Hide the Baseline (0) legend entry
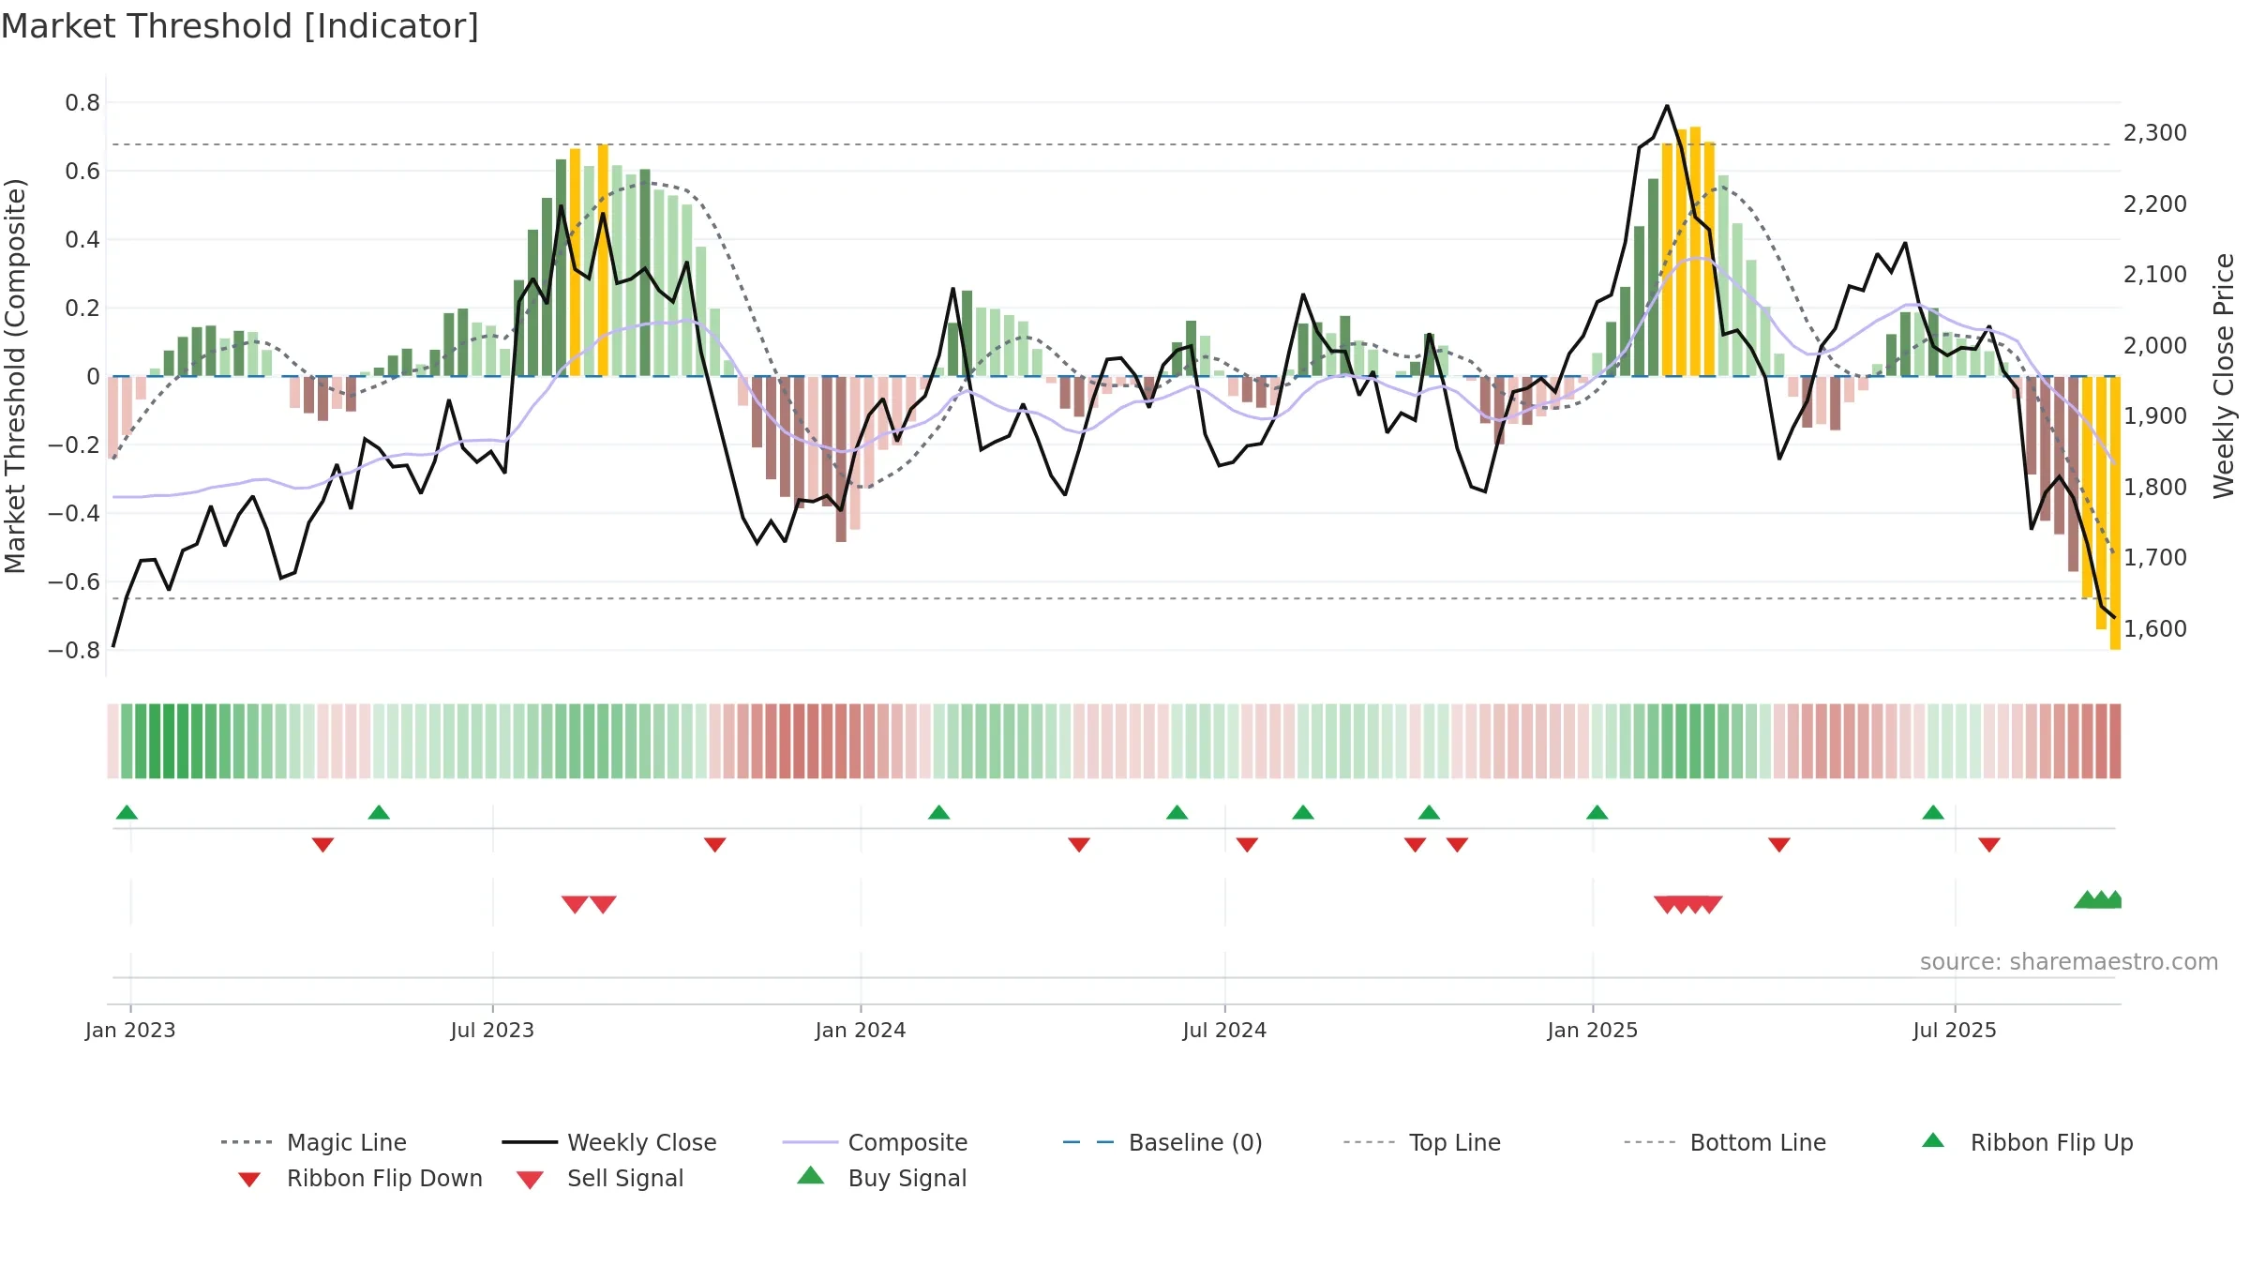The image size is (2250, 1266). pos(1162,1142)
